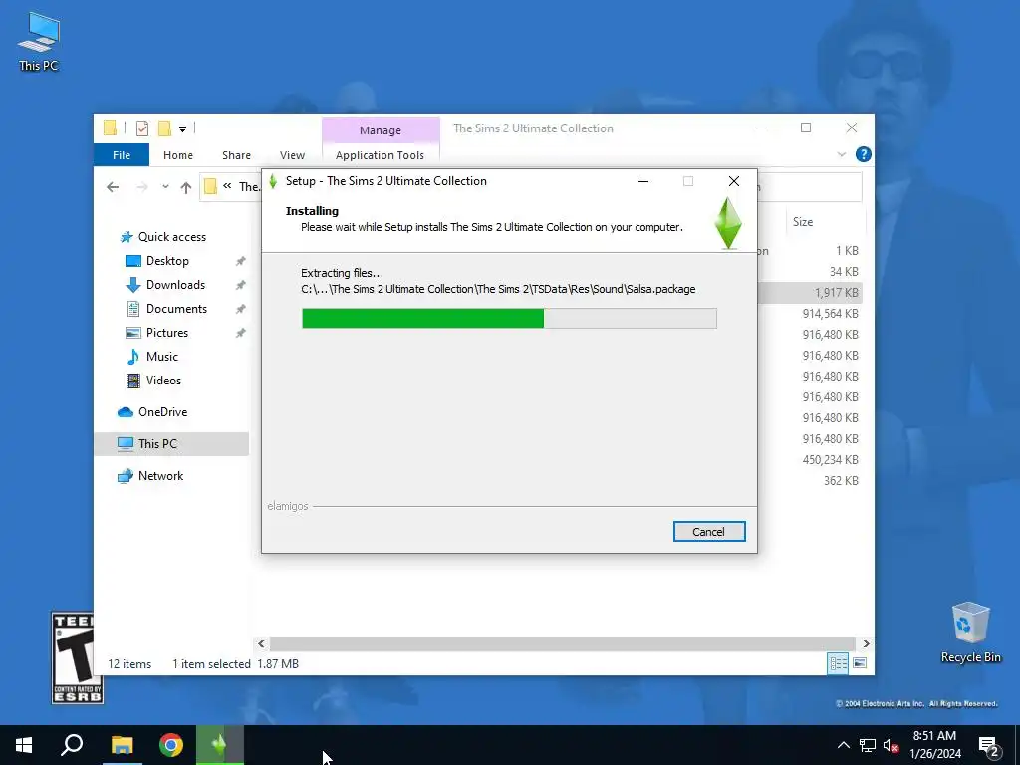Select Quick access in navigation pane
Image resolution: width=1020 pixels, height=765 pixels.
(x=172, y=237)
